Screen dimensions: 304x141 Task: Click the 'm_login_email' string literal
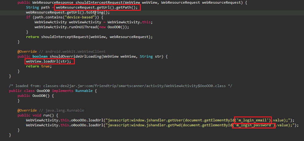click(253, 120)
